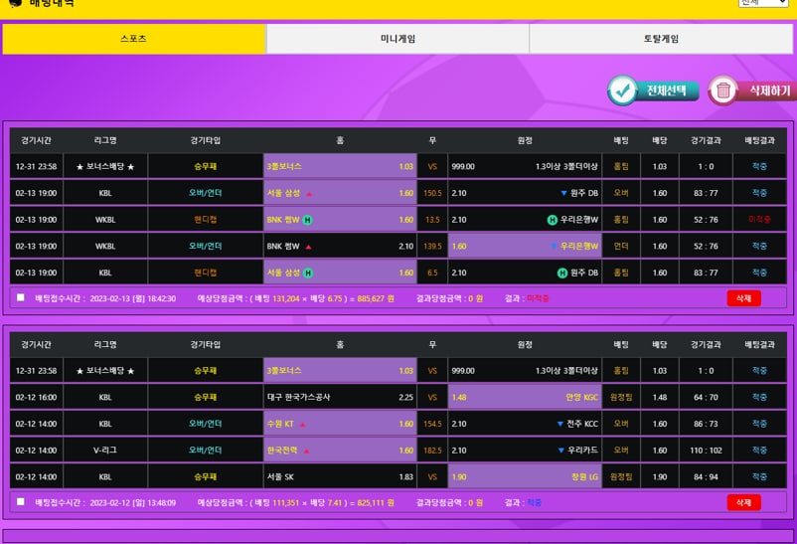The image size is (797, 544).
Task: Click the red up arrow next to 한국전력
Action: [x=308, y=451]
